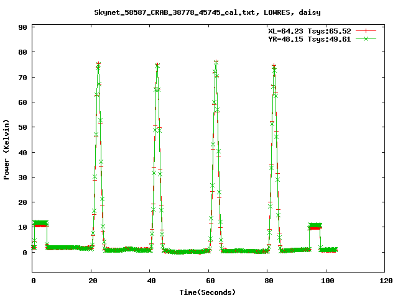Image resolution: width=398 pixels, height=298 pixels.
Task: Click the third peak near 62 seconds
Action: click(x=216, y=62)
